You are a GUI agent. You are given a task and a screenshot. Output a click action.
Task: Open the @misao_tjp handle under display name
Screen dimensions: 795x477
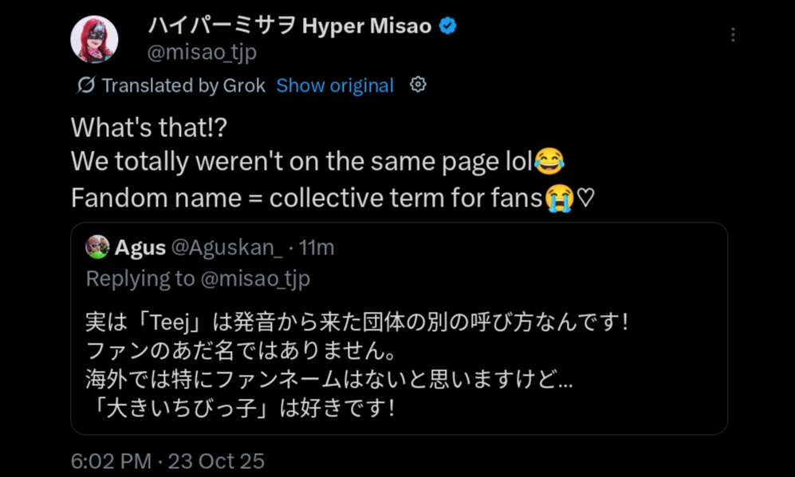pos(202,53)
